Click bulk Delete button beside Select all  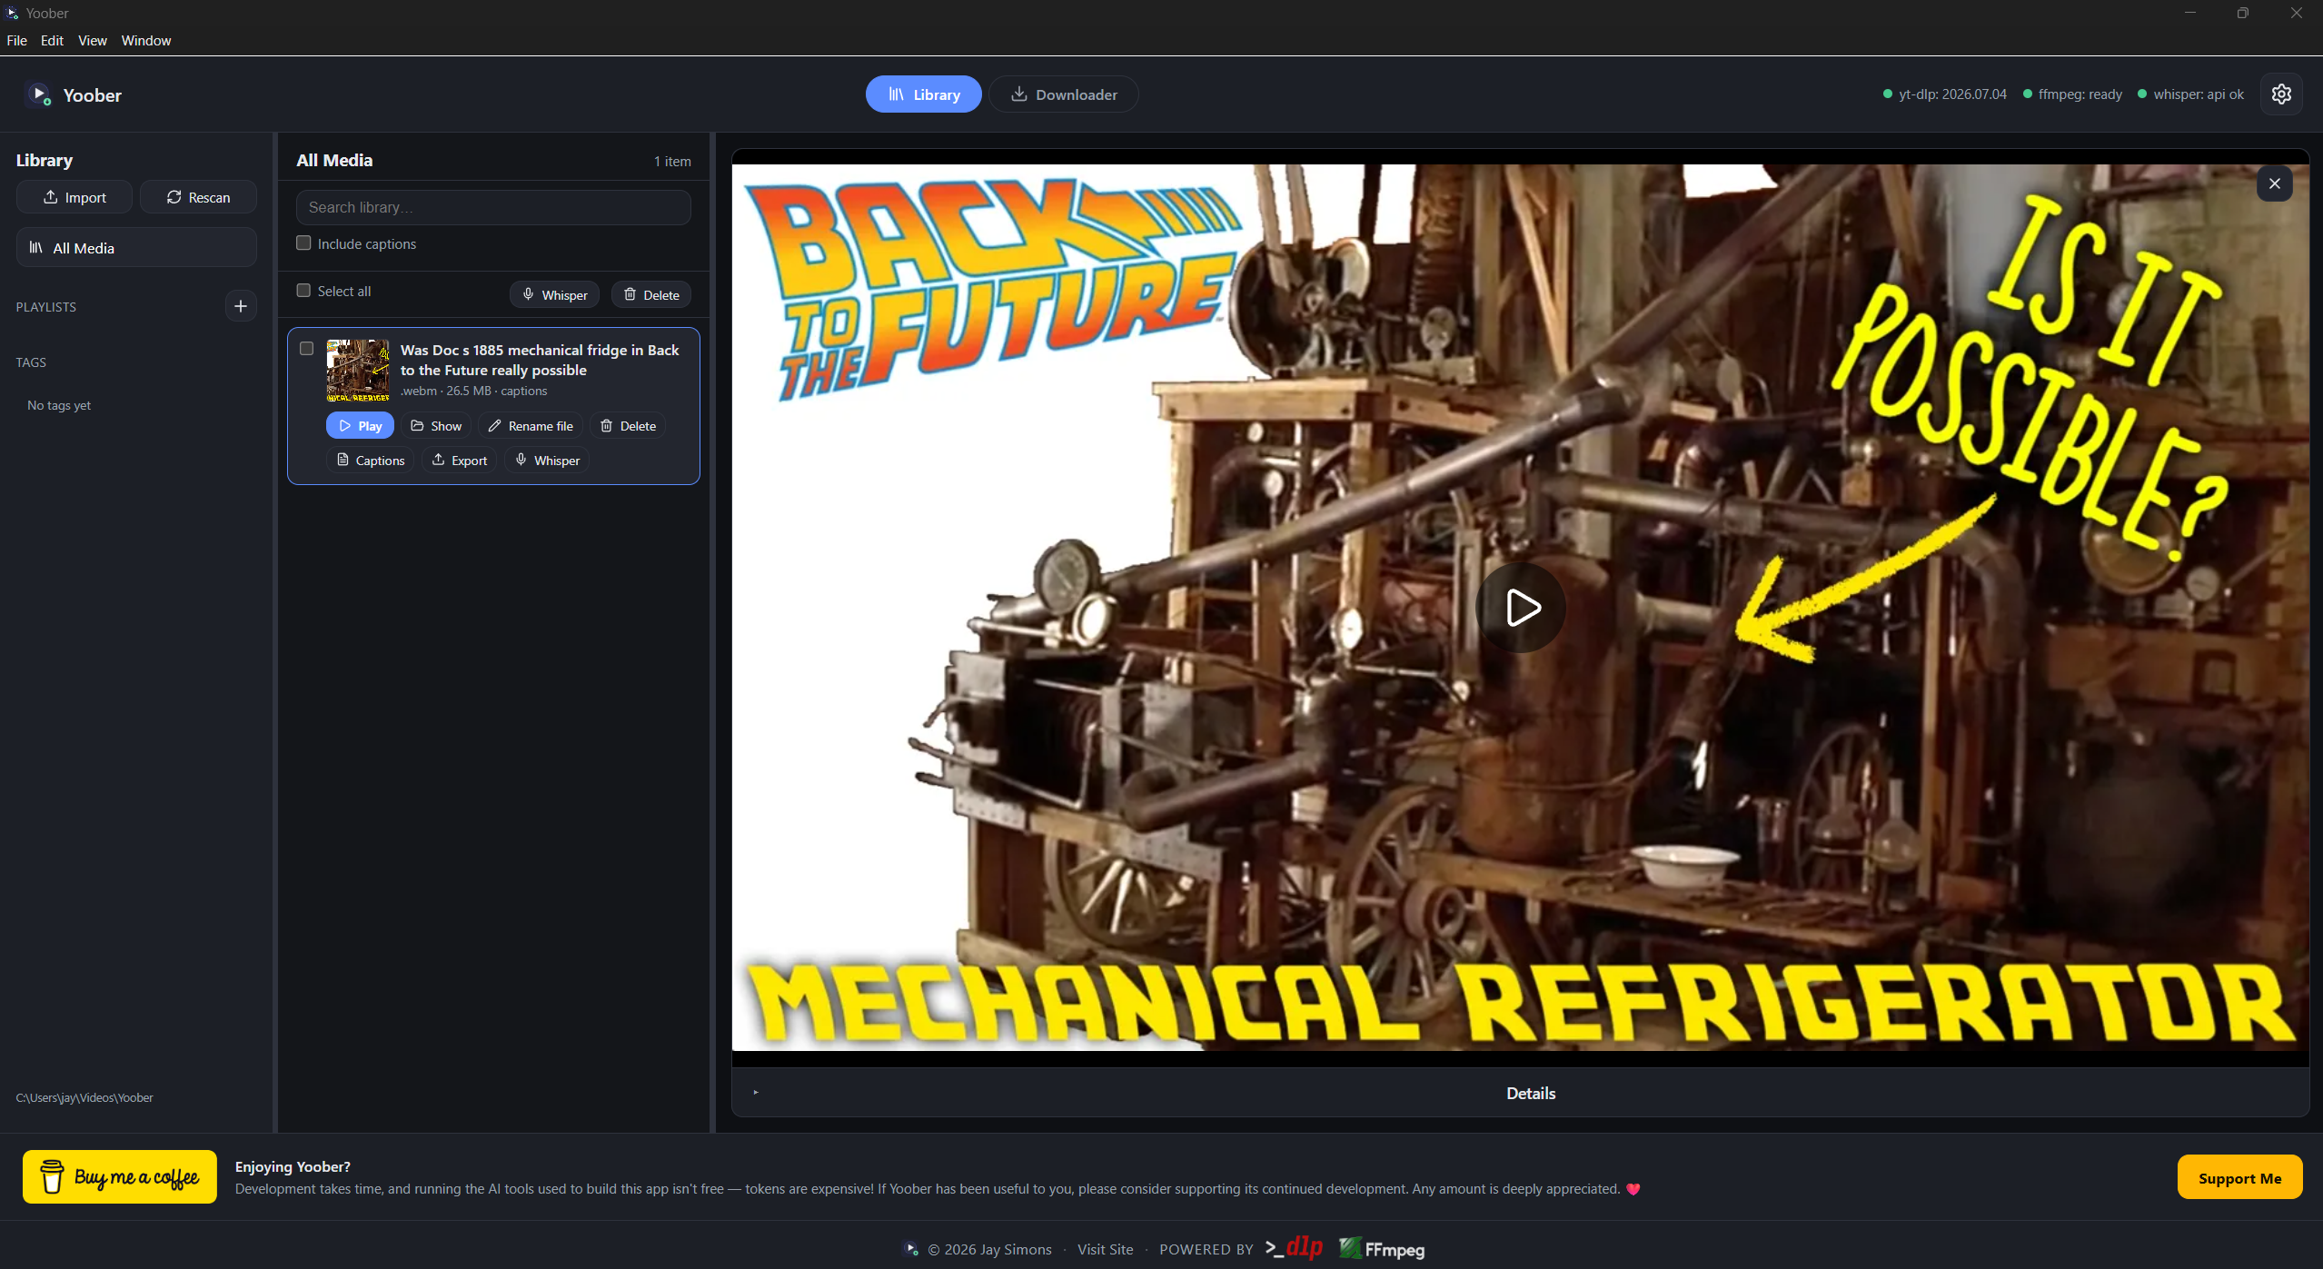pyautogui.click(x=651, y=294)
